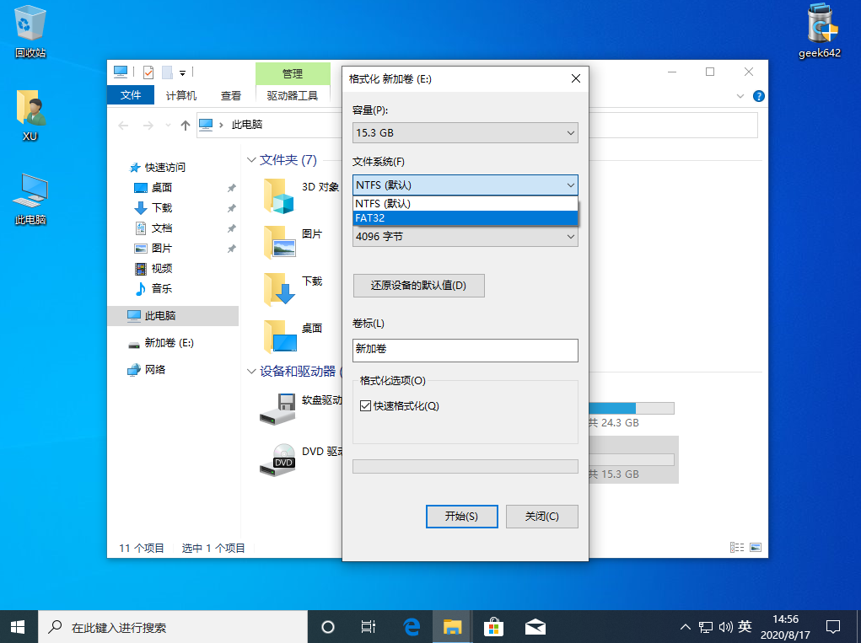Open the 桌面 folder in file list
The image size is (861, 643).
(292, 335)
